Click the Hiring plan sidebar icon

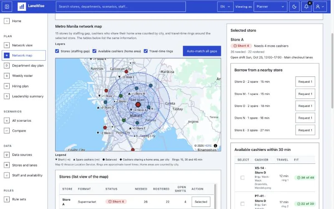pyautogui.click(x=7, y=86)
